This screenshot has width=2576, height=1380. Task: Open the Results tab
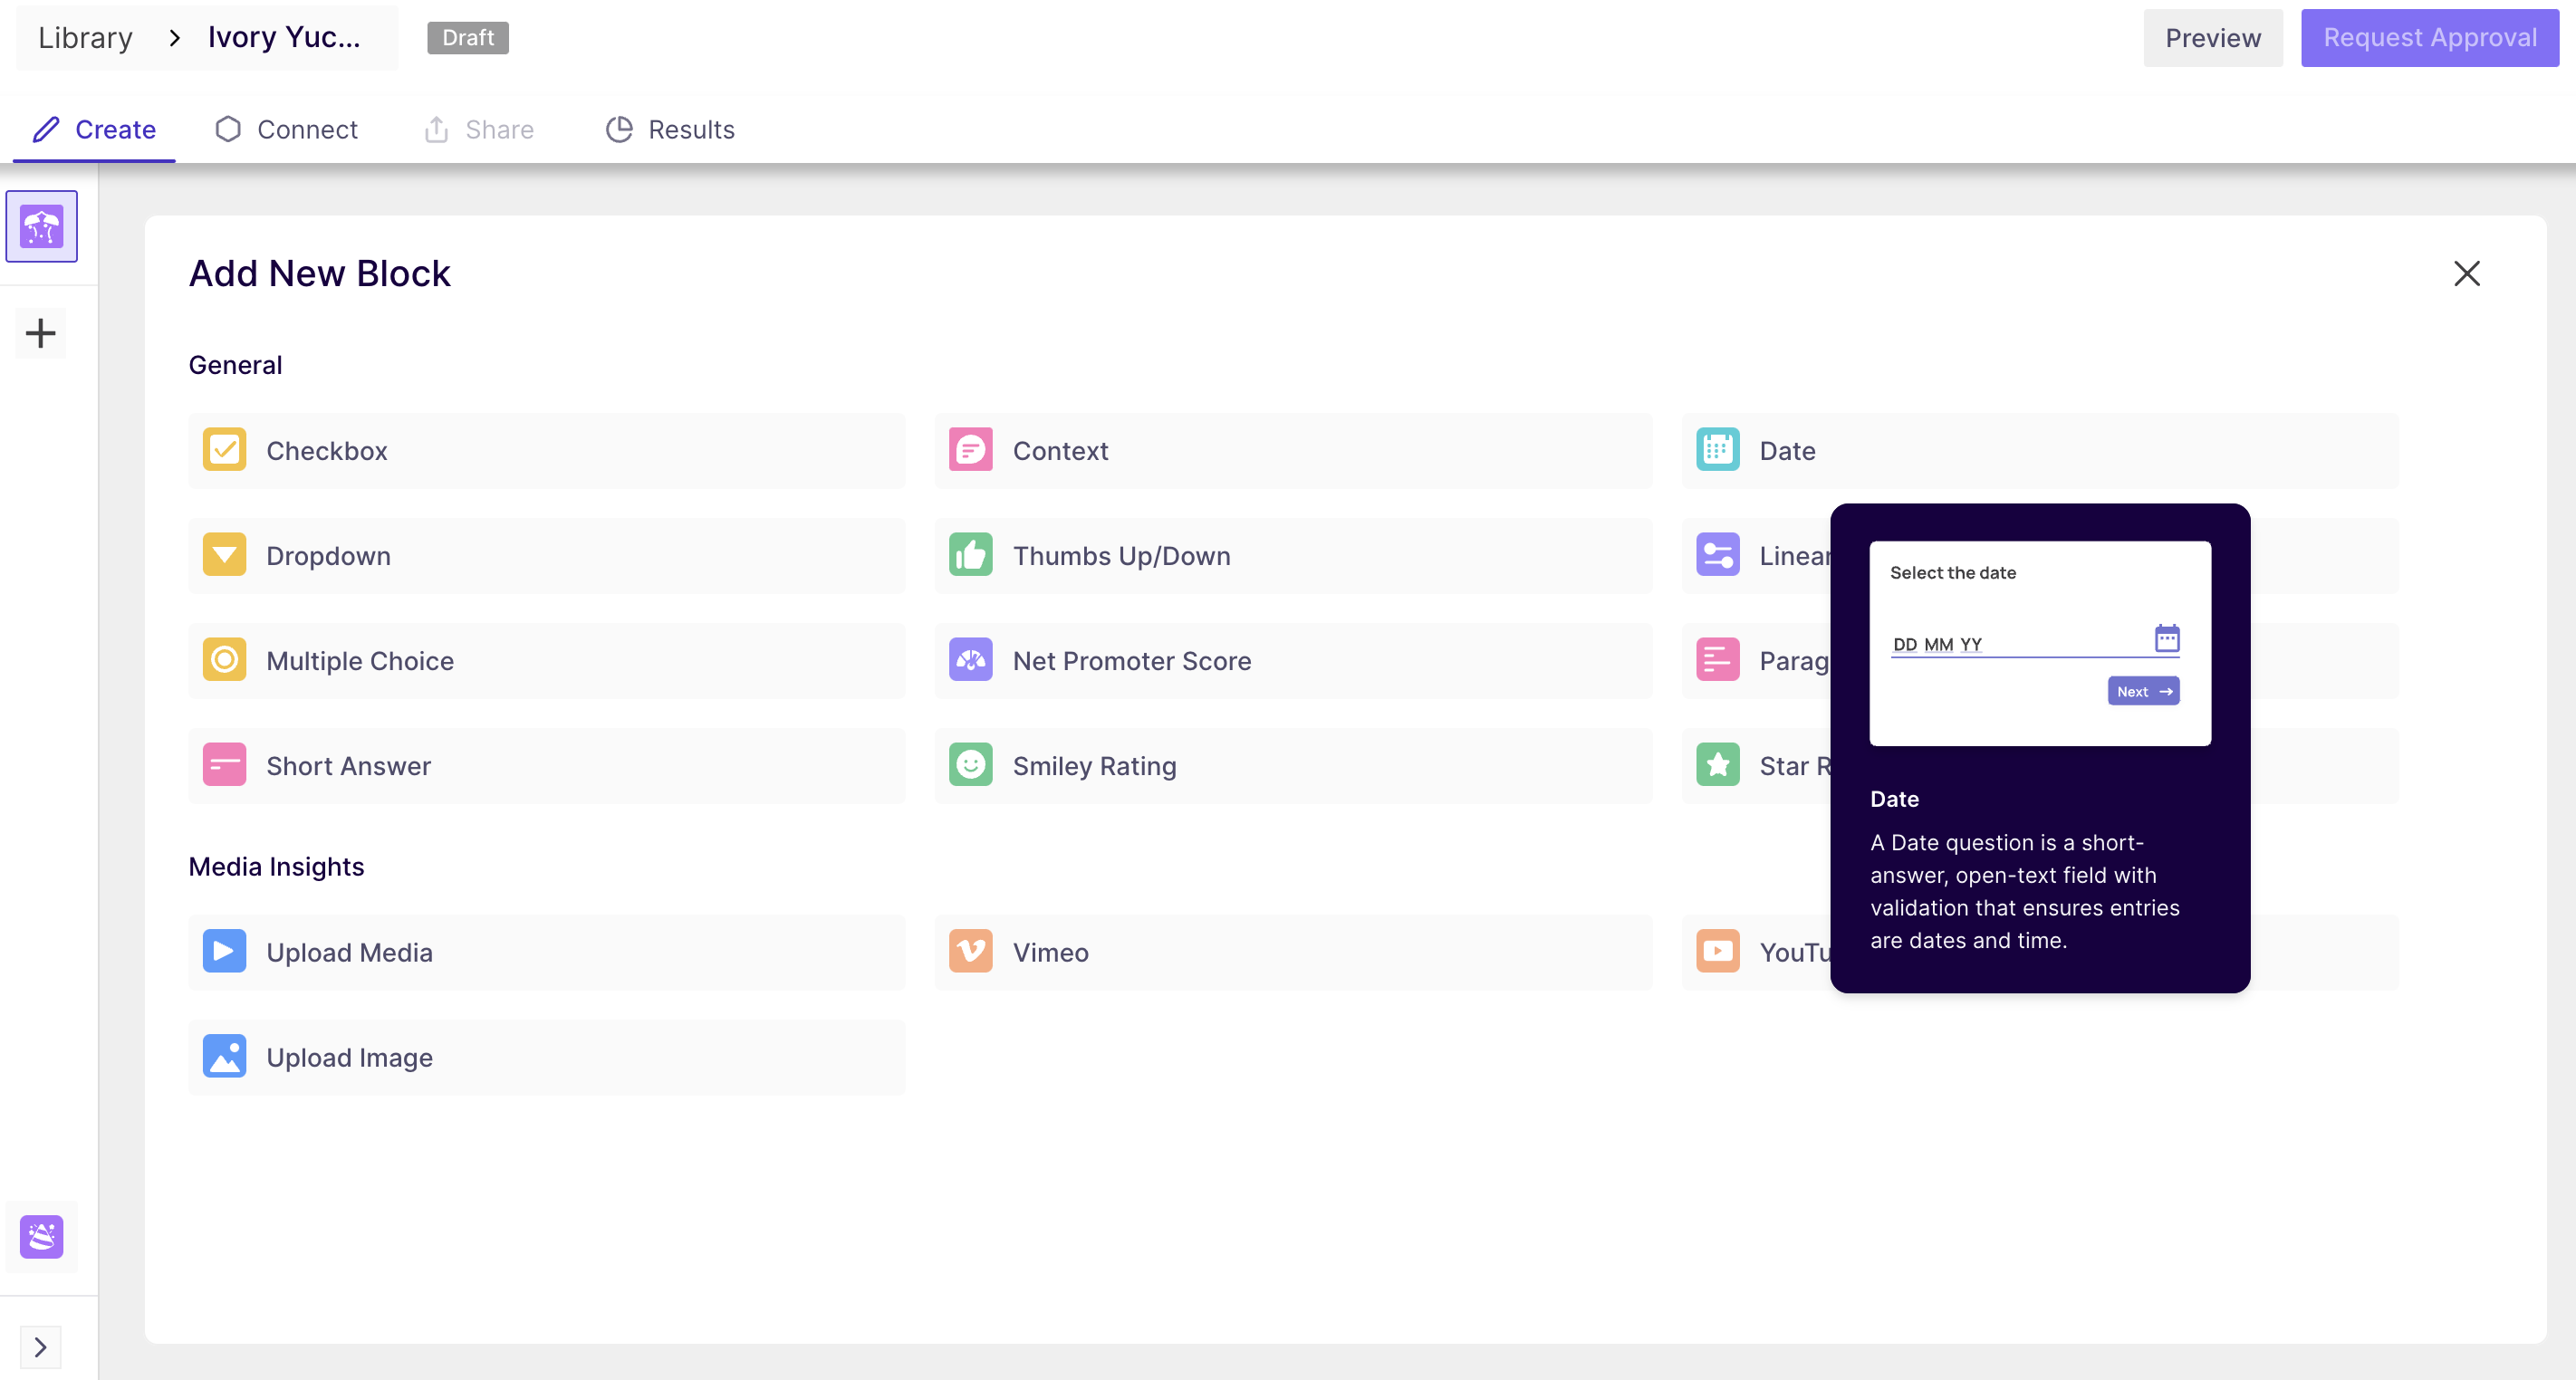(x=670, y=130)
